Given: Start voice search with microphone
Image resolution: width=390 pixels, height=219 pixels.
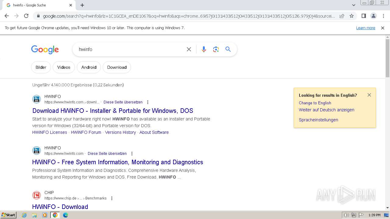Looking at the screenshot, I should pos(204,49).
